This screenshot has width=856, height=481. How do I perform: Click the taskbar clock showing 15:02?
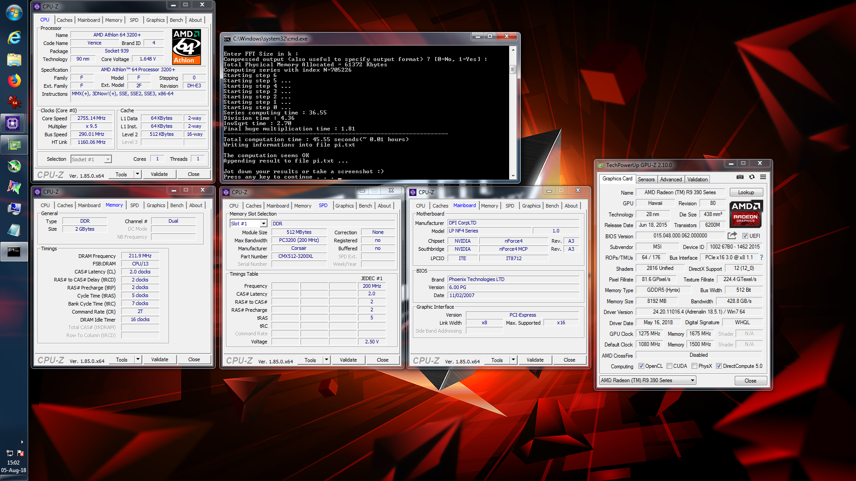tap(13, 463)
